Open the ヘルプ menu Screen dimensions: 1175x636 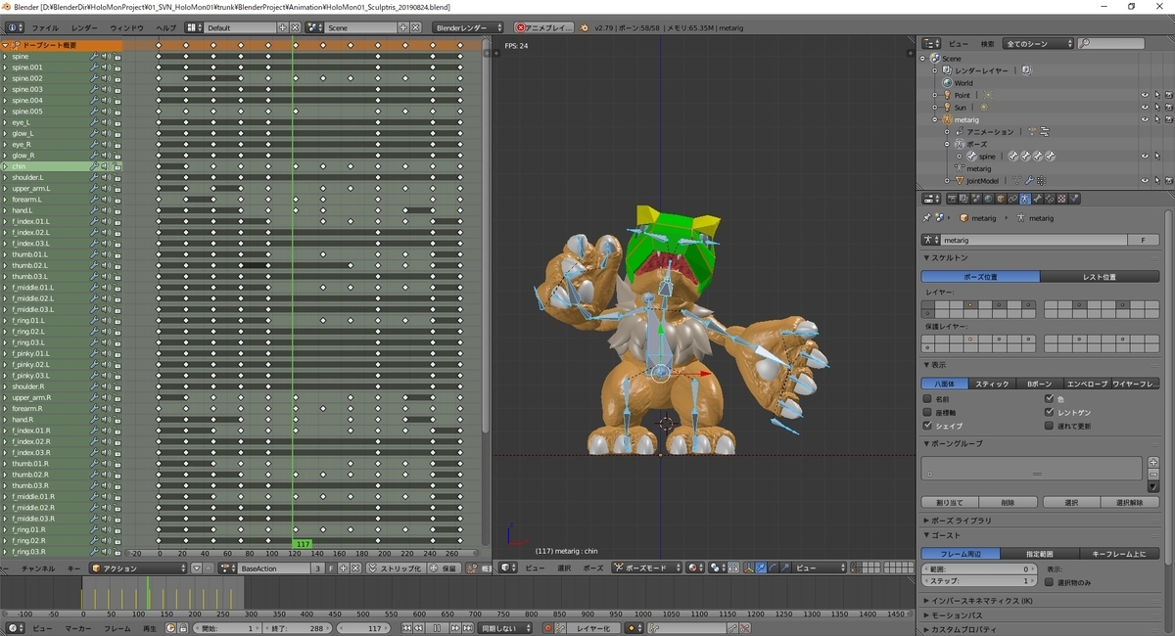166,27
